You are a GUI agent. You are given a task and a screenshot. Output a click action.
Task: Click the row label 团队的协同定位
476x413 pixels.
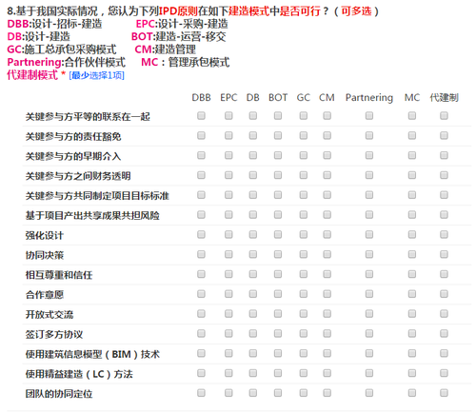(x=59, y=394)
